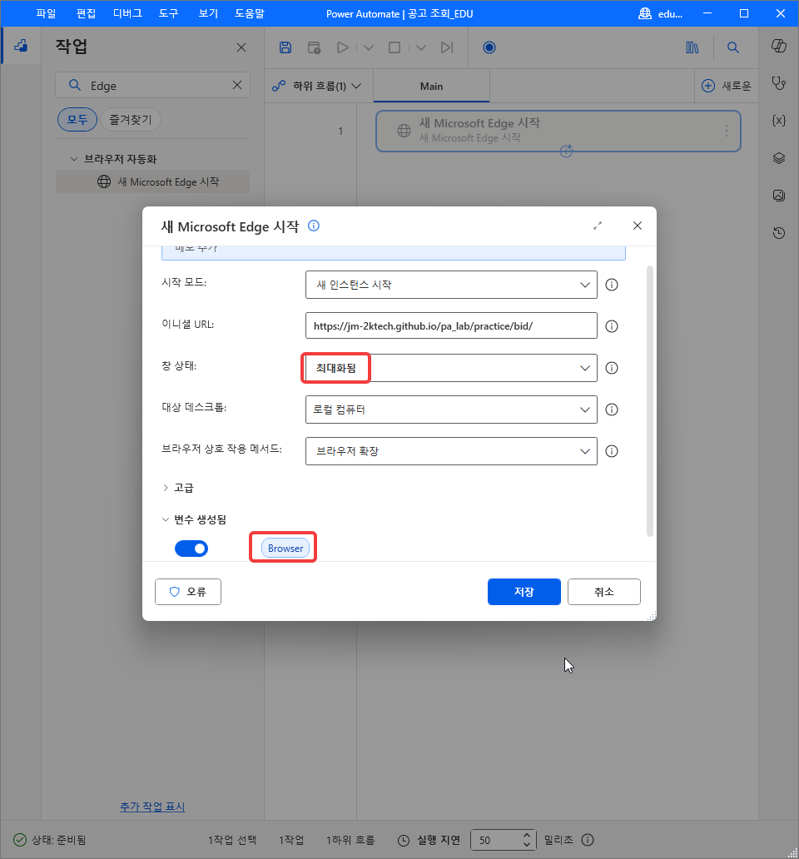Select 새 Microsoft Edge 시작 action in list

coord(153,181)
